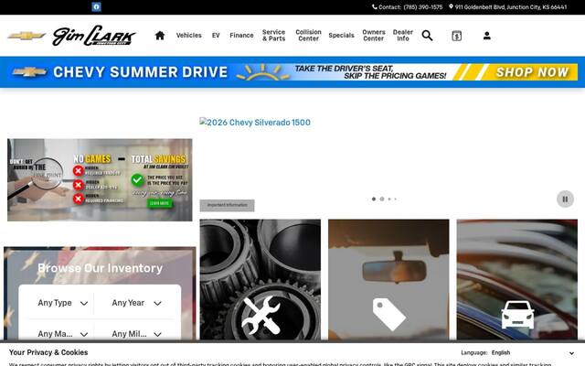The height and width of the screenshot is (366, 585).
Task: Click the Browse Our Inventory heading
Action: [100, 268]
